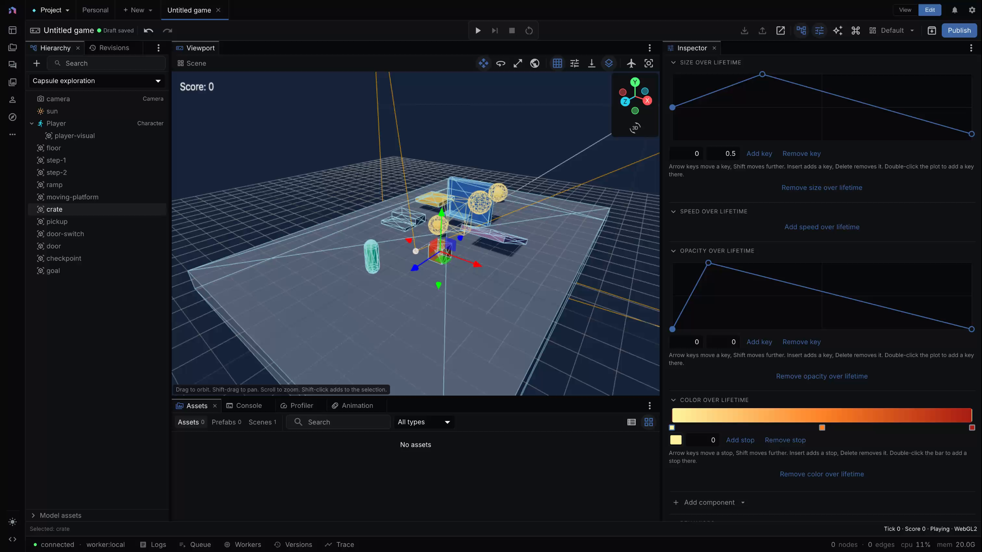Click Remove opacity over lifetime
The image size is (982, 552).
(x=822, y=376)
